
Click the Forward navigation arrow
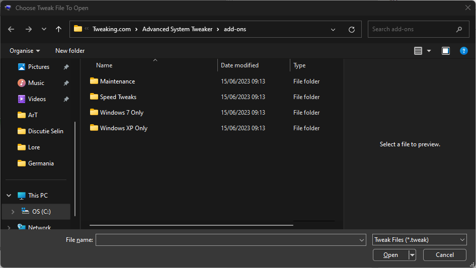(x=28, y=29)
